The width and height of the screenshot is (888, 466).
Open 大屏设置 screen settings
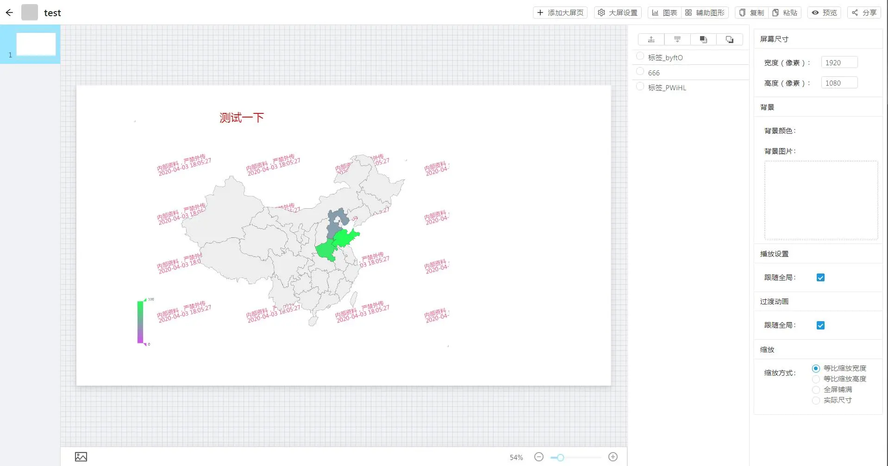pyautogui.click(x=618, y=12)
